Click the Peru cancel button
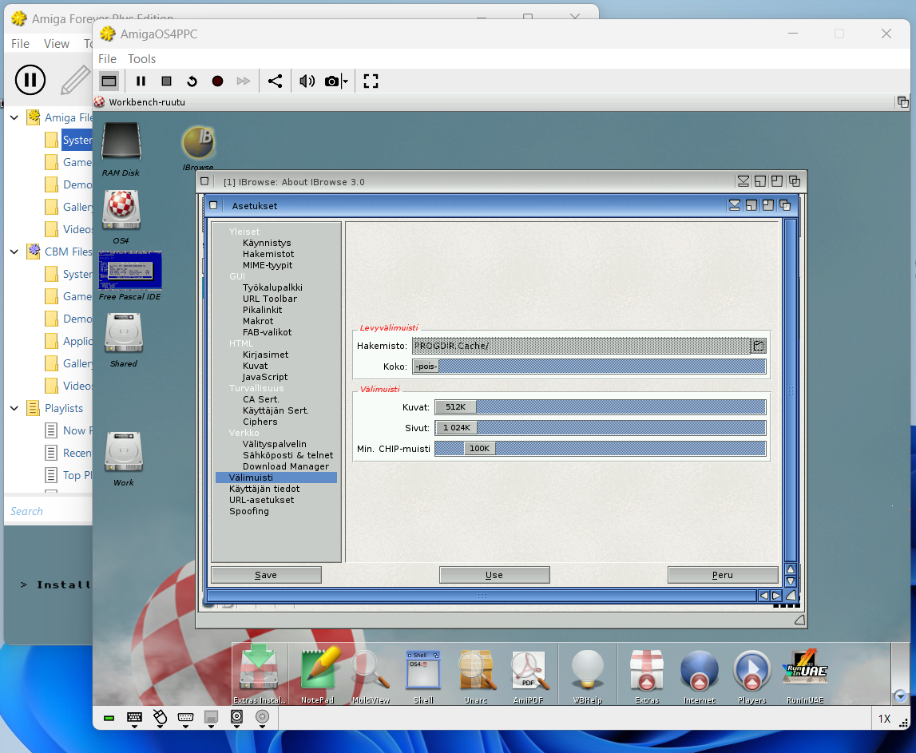This screenshot has width=916, height=753. click(723, 575)
